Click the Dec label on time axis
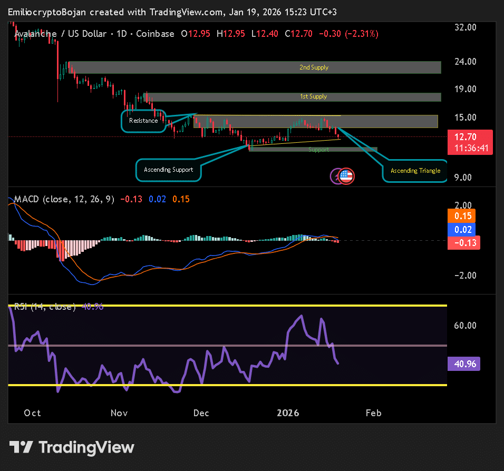 [x=201, y=413]
